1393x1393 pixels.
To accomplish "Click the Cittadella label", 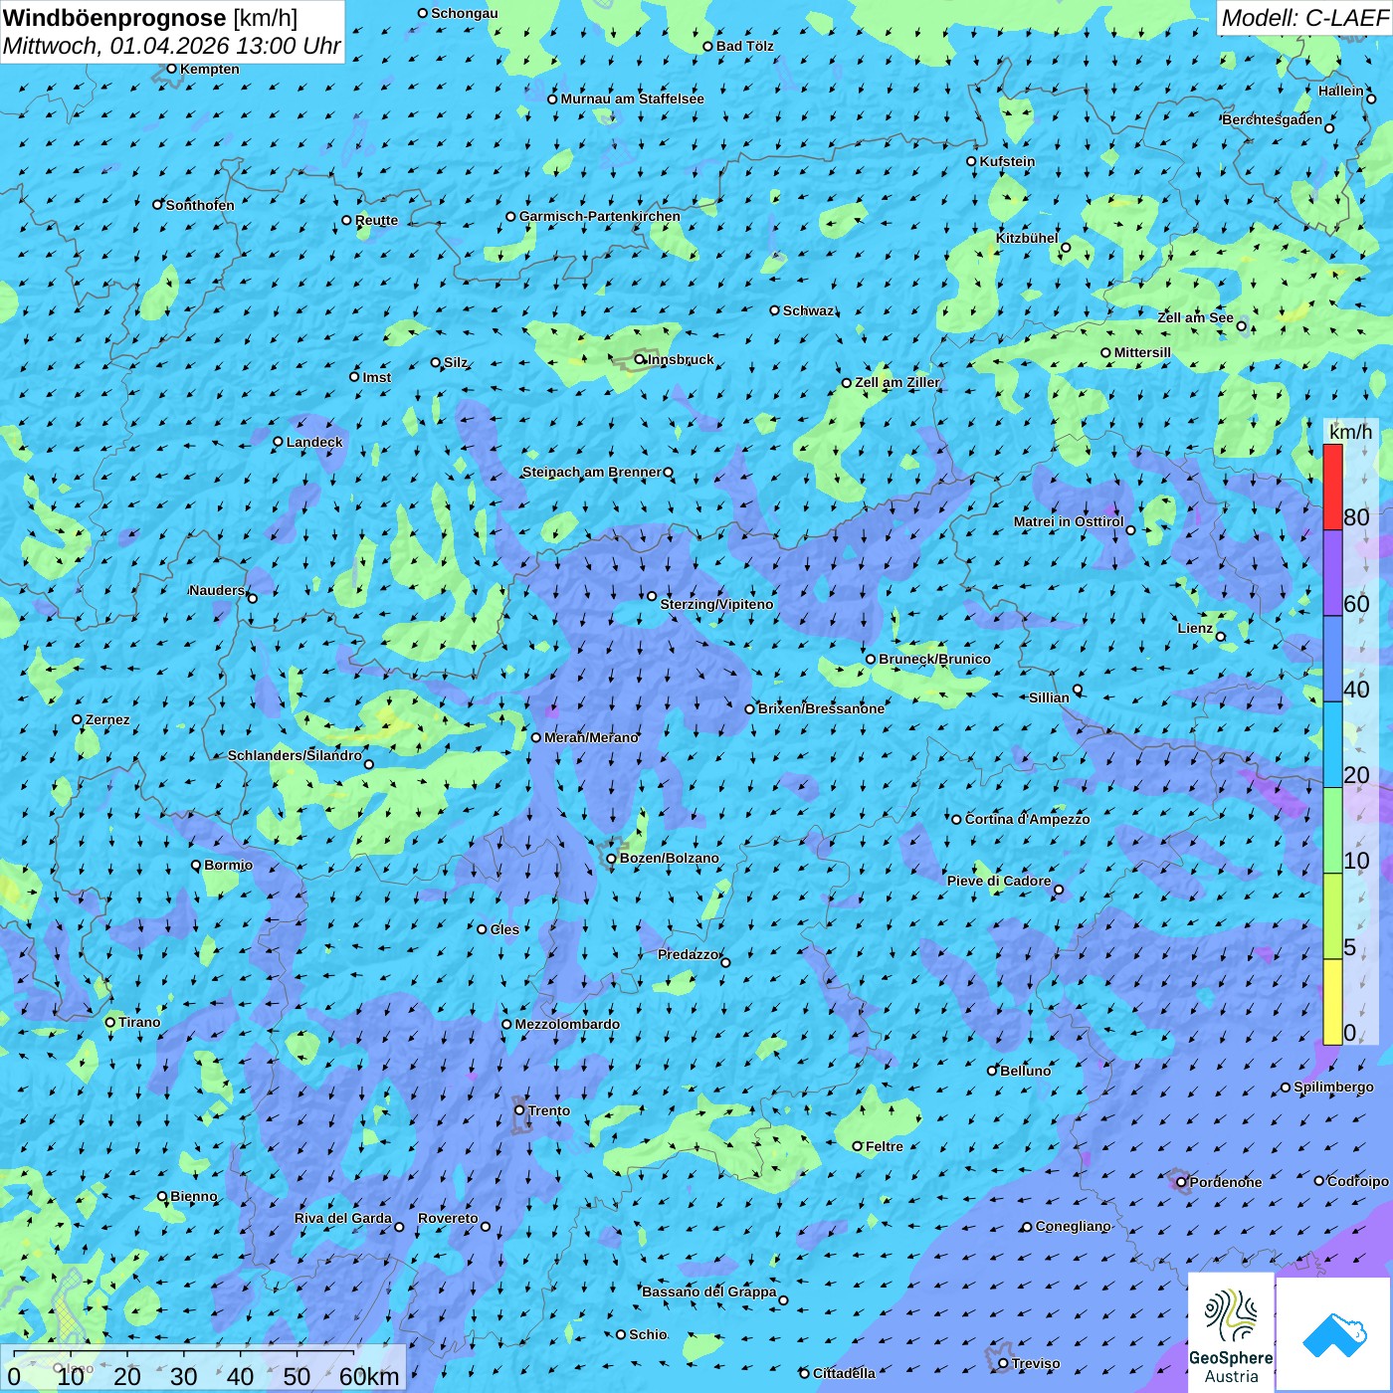I will point(844,1373).
